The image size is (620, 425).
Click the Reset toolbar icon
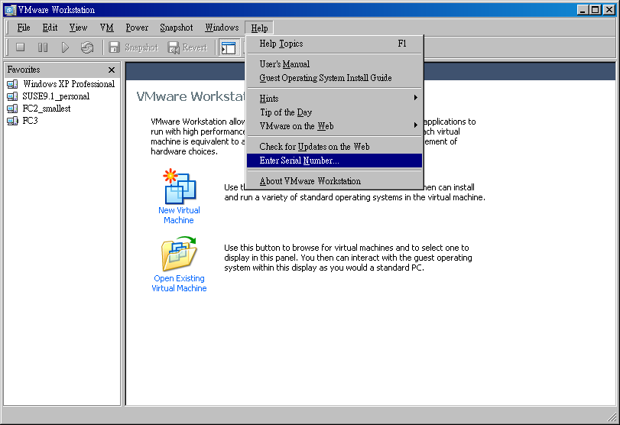87,47
